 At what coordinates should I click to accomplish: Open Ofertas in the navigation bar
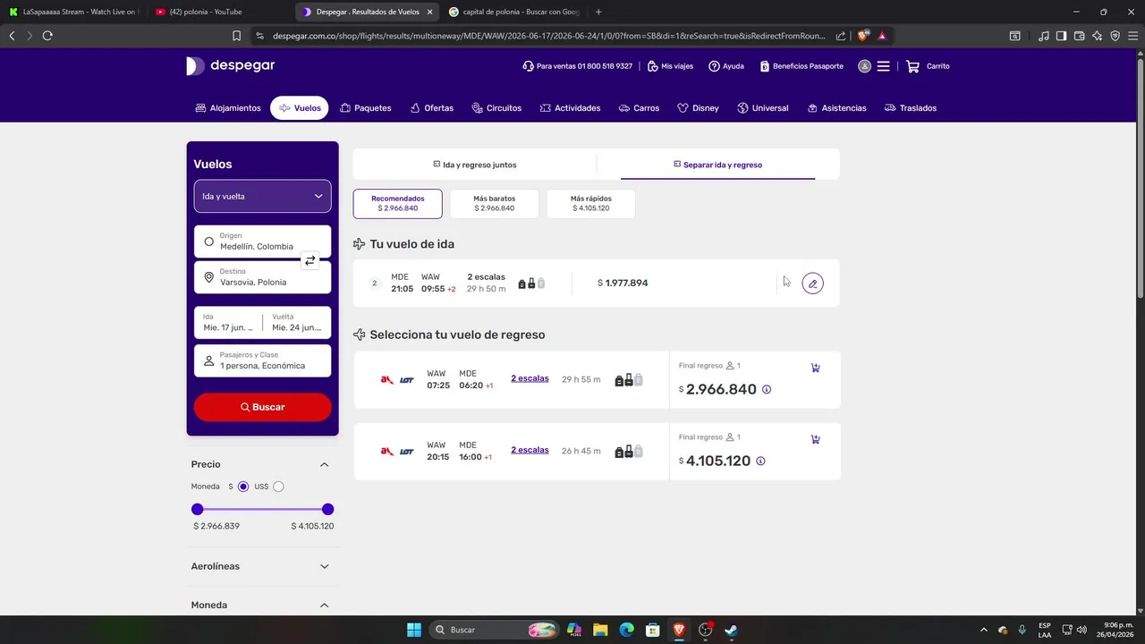[x=431, y=108]
